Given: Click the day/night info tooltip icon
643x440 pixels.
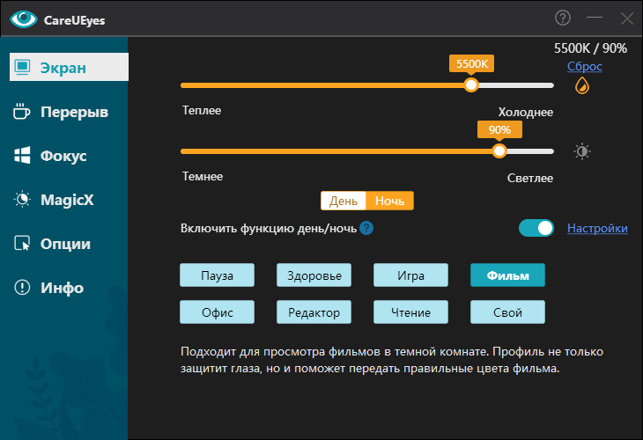Looking at the screenshot, I should tap(366, 229).
